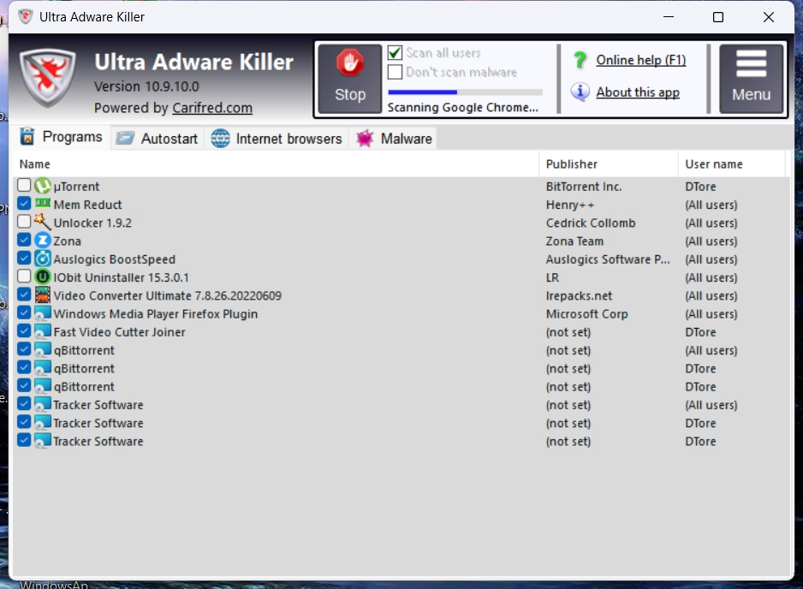Screen dimensions: 803x589
Task: Select (All users) in Mem Reduct row
Action: tap(711, 205)
